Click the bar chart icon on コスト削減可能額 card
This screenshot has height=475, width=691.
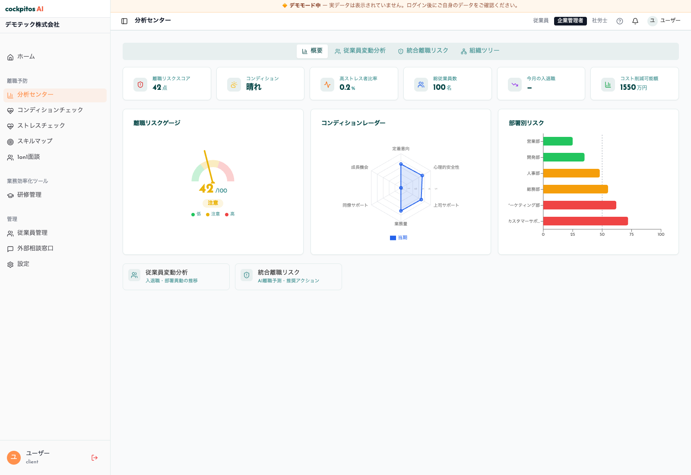(608, 85)
